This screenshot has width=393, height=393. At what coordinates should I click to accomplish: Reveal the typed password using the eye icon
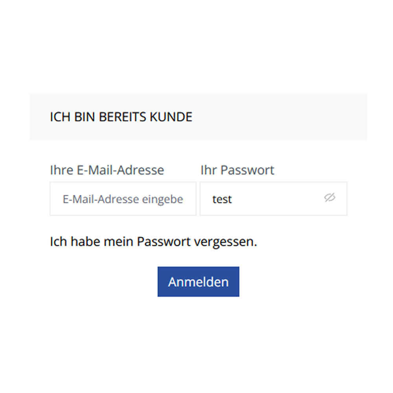[329, 198]
